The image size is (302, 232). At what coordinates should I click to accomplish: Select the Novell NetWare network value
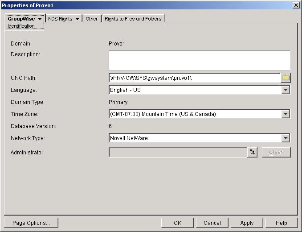coord(129,138)
